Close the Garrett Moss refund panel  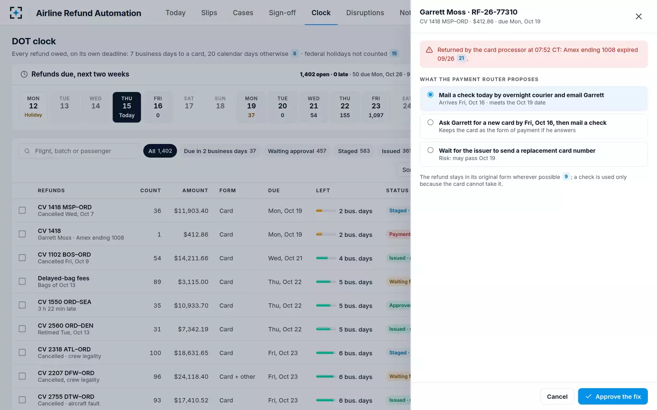click(x=638, y=16)
